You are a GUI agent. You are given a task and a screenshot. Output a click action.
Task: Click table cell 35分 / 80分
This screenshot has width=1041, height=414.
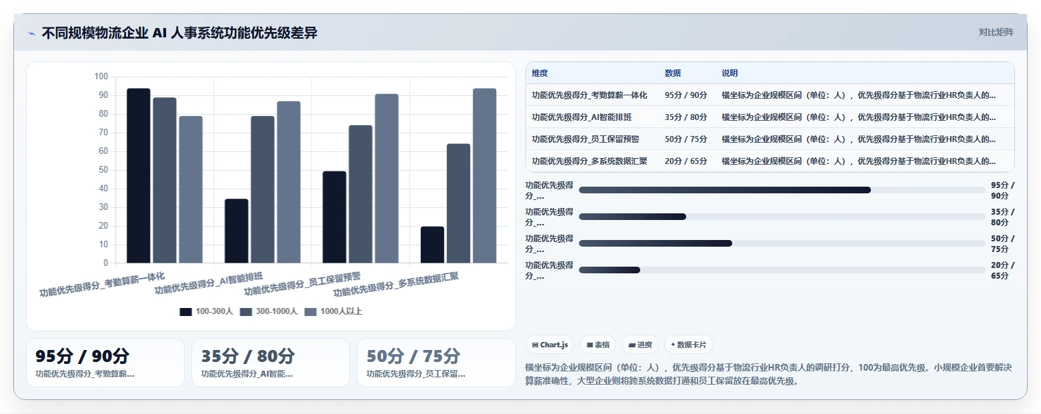pyautogui.click(x=686, y=117)
